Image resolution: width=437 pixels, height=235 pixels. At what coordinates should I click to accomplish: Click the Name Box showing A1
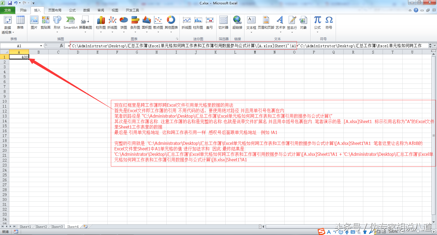tap(19, 46)
